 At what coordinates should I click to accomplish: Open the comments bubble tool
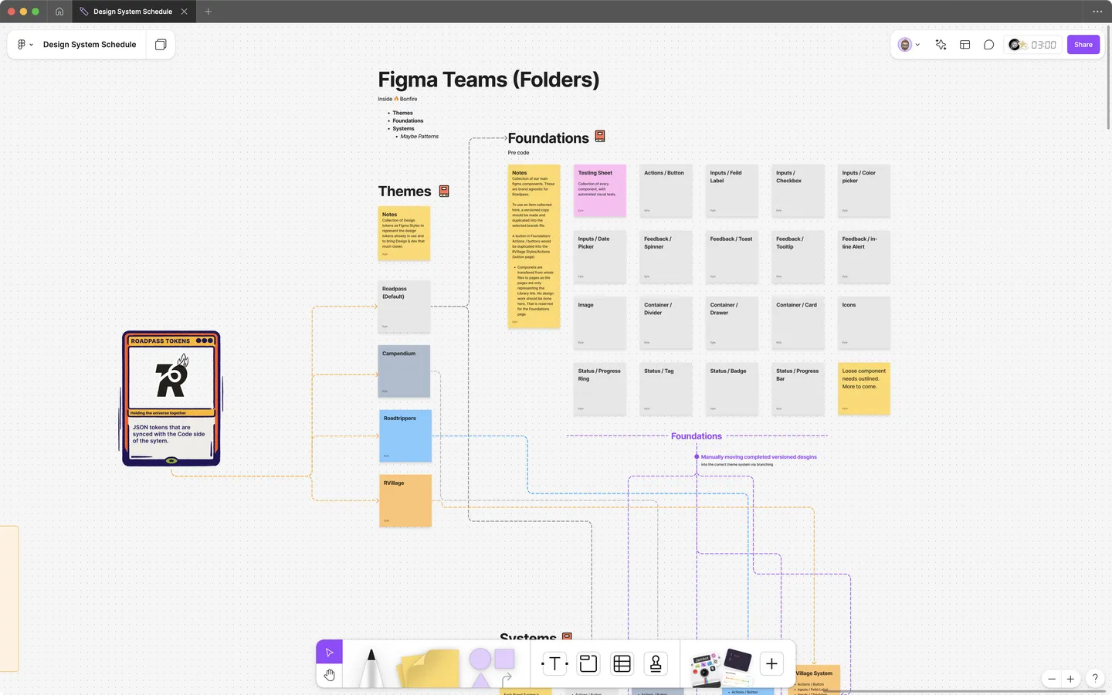tap(988, 45)
